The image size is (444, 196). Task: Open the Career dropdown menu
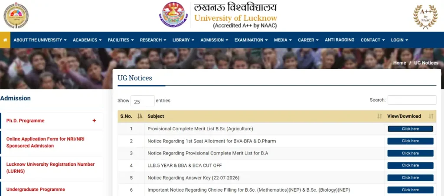click(x=308, y=40)
